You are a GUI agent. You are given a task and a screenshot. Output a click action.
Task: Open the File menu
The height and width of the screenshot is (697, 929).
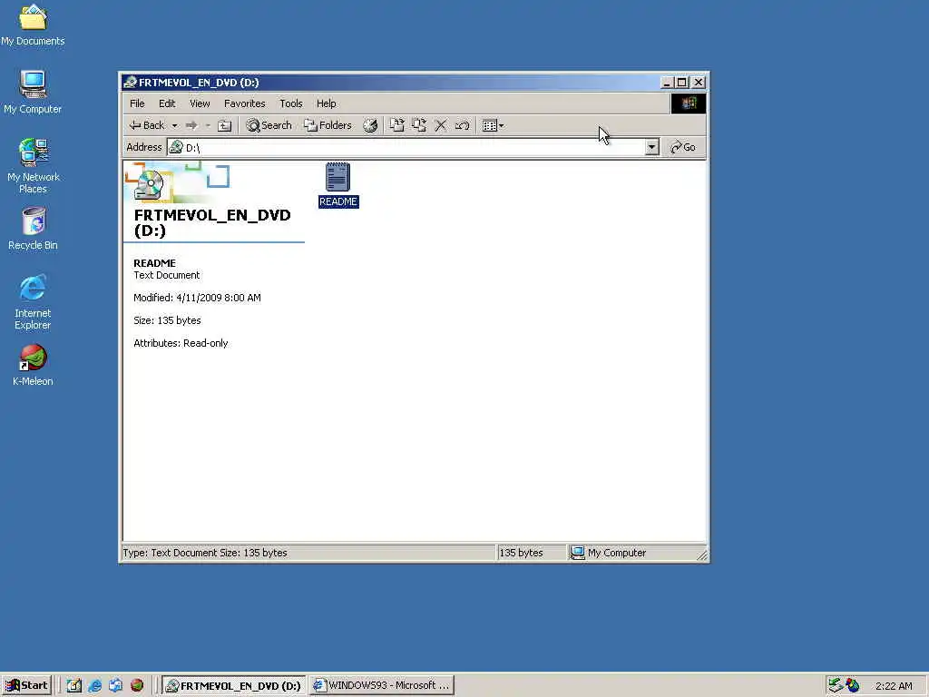click(137, 103)
